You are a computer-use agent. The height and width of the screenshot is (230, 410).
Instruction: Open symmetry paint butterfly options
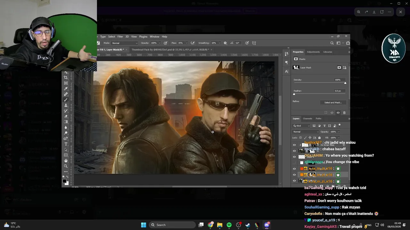[x=254, y=43]
